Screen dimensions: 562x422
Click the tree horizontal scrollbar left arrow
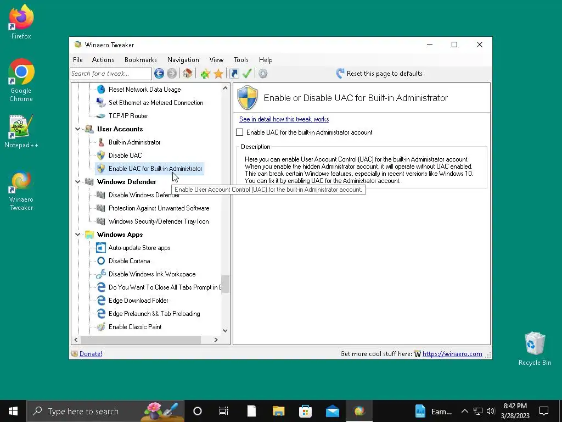(76, 340)
